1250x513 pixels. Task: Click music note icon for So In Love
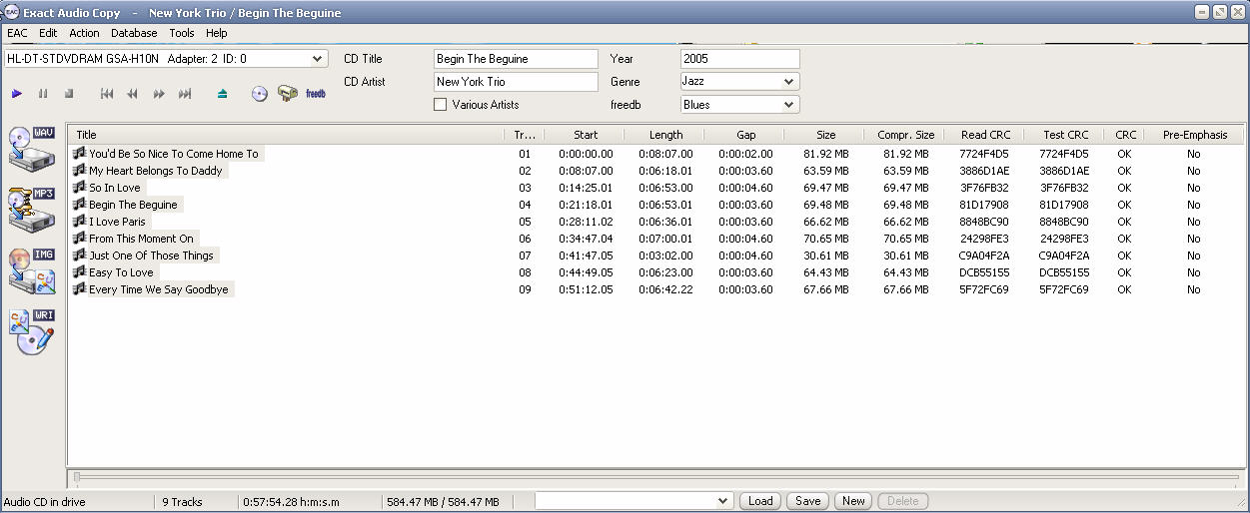pyautogui.click(x=79, y=187)
